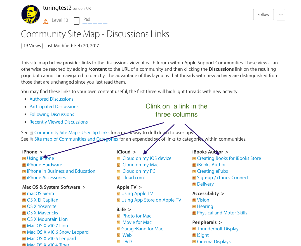Expand the iCloud category heading

click(x=126, y=152)
